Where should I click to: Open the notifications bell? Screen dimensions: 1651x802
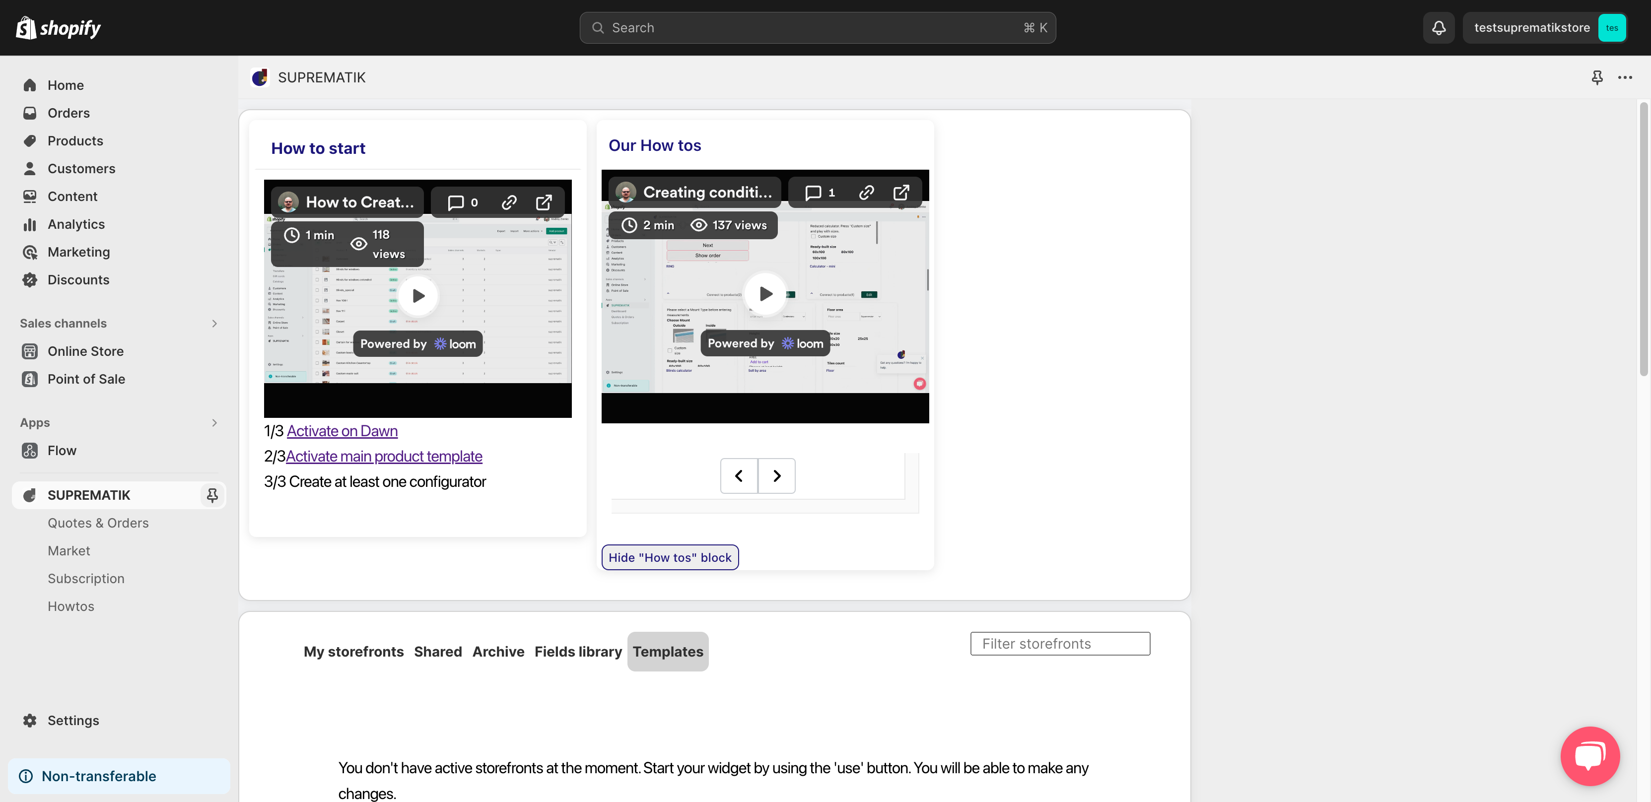point(1439,28)
